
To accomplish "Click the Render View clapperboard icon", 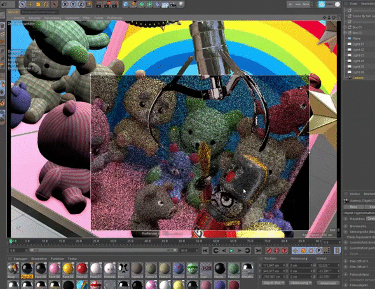I will [99, 4].
